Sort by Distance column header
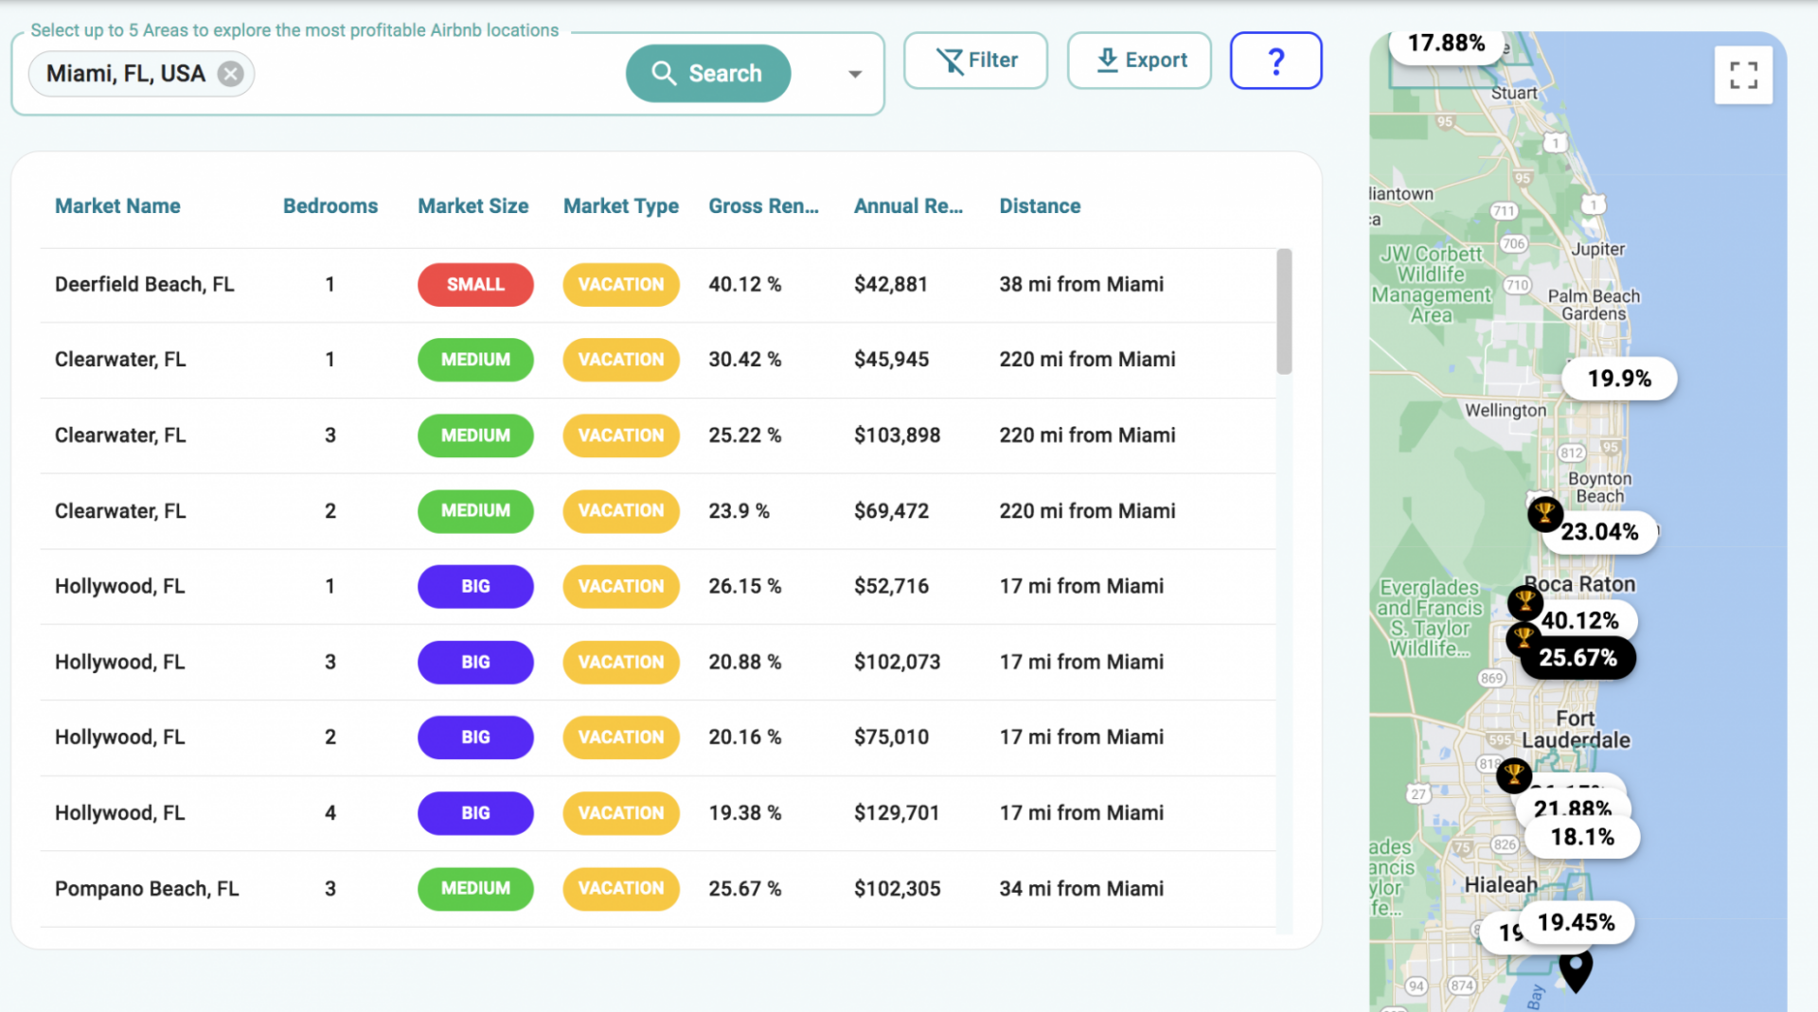The height and width of the screenshot is (1012, 1818). 1040,206
